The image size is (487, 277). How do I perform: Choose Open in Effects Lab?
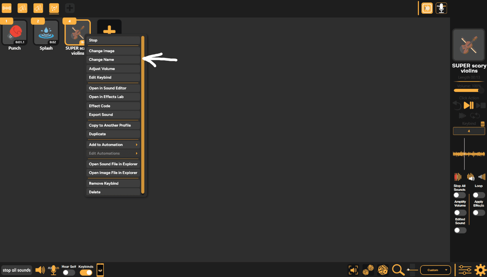tap(113, 97)
